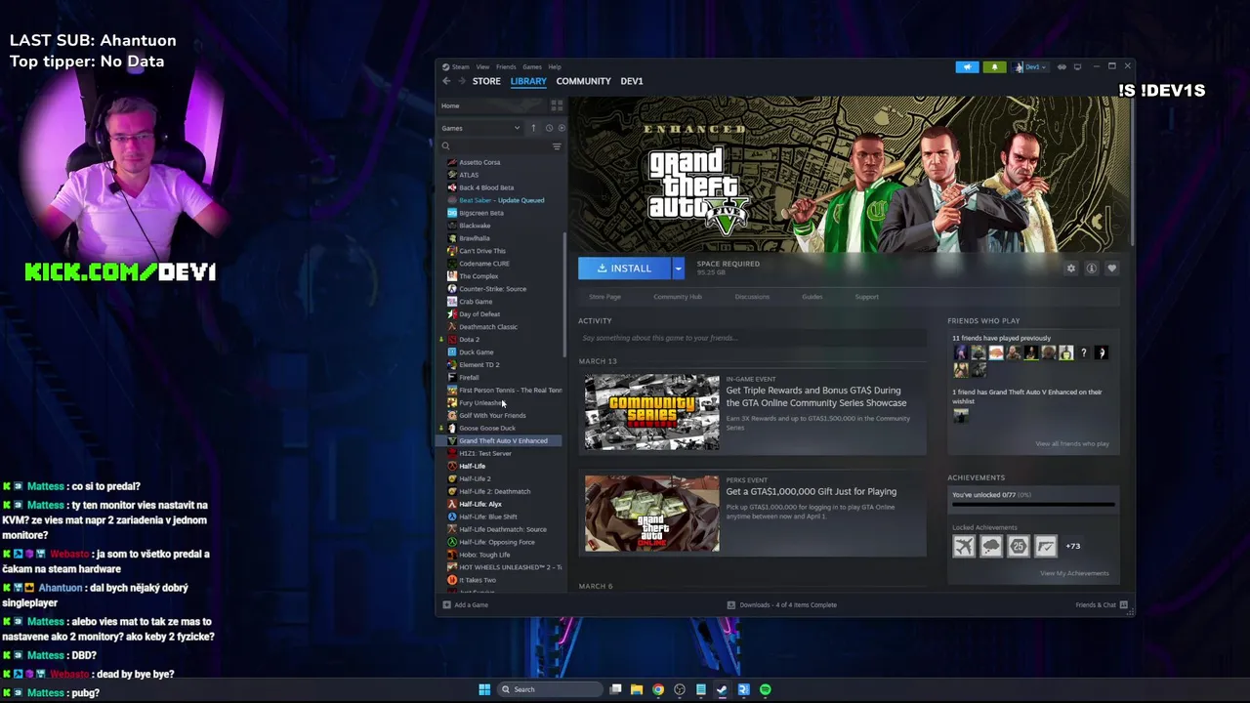Open the Guides link

point(812,297)
